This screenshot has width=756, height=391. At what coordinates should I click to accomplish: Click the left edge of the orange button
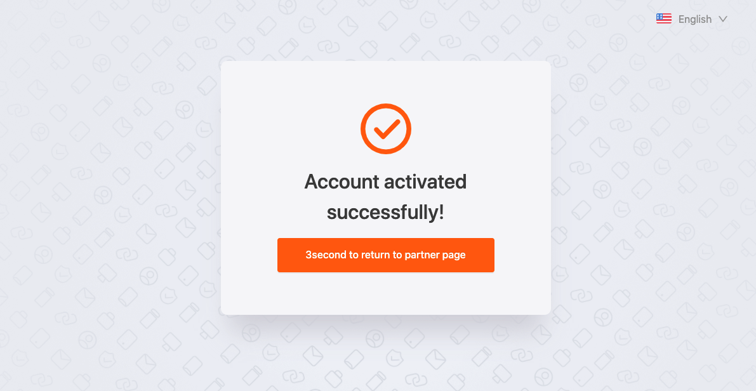(x=281, y=255)
